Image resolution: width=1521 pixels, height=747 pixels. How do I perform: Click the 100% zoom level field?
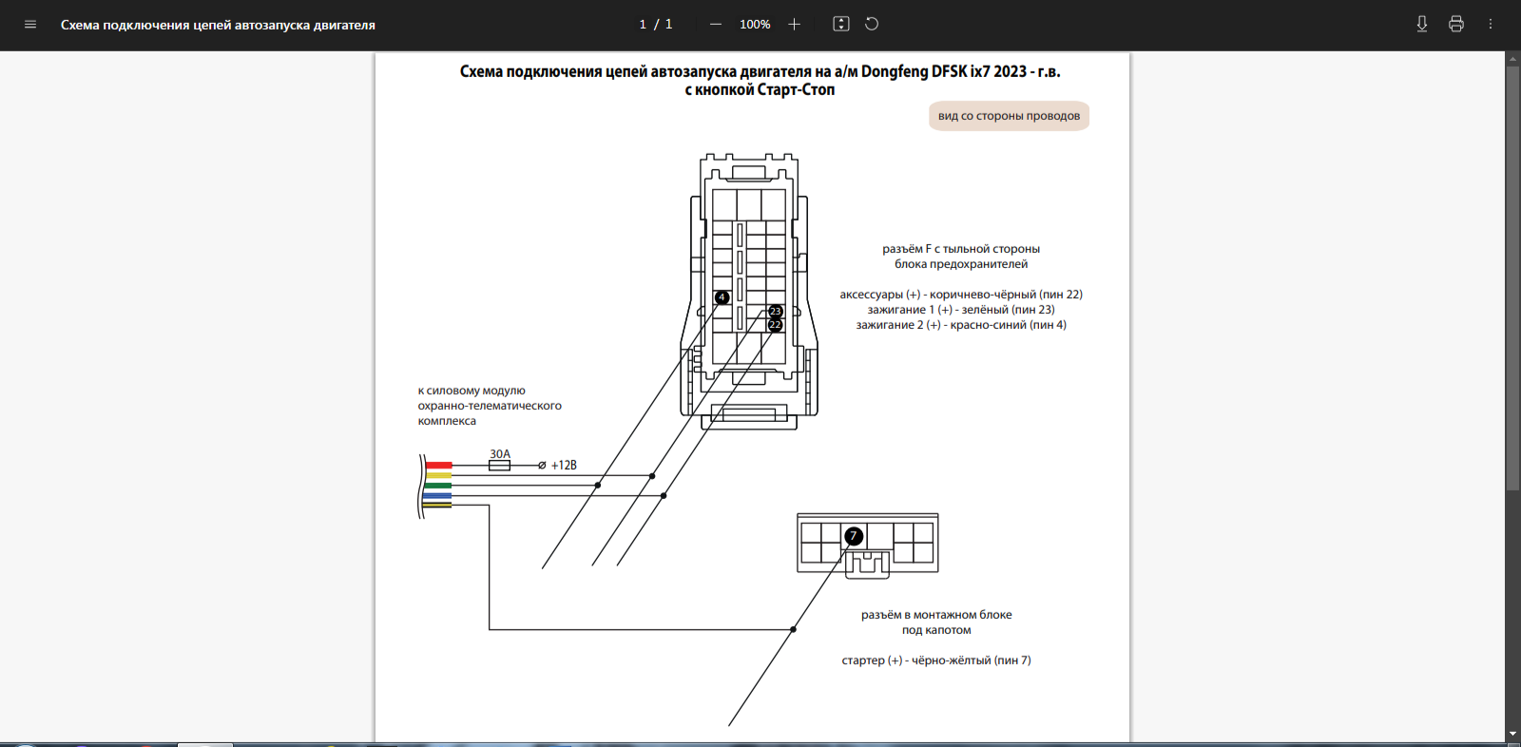(x=755, y=25)
